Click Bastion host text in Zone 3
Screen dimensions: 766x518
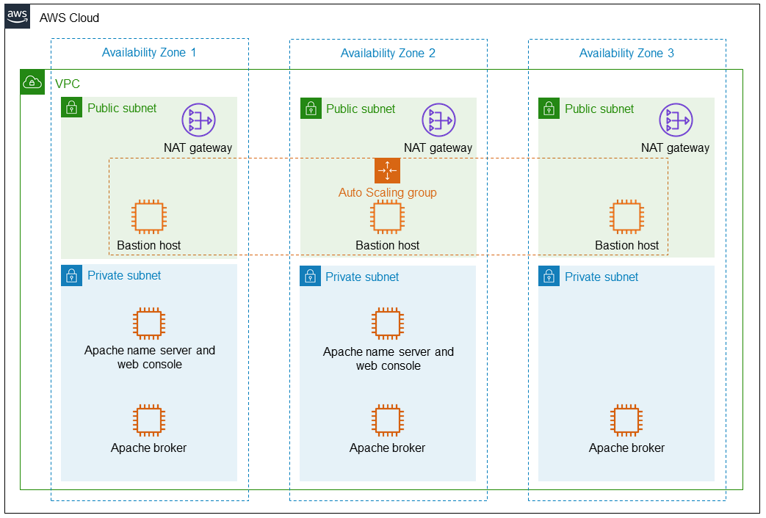626,246
